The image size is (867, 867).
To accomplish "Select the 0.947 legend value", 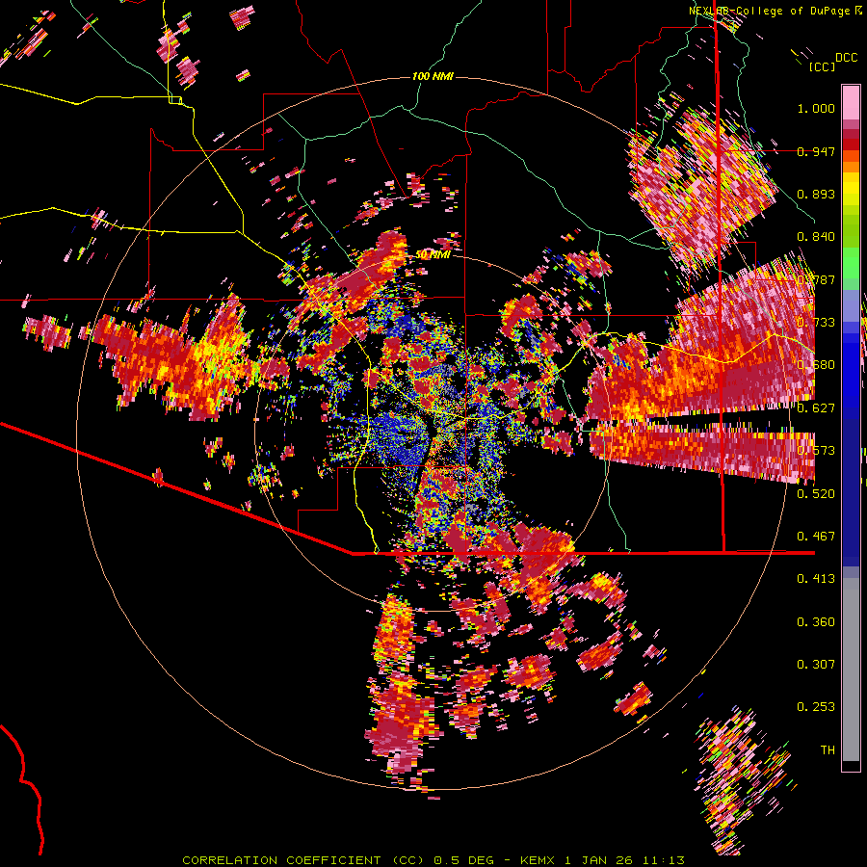I will [x=816, y=151].
